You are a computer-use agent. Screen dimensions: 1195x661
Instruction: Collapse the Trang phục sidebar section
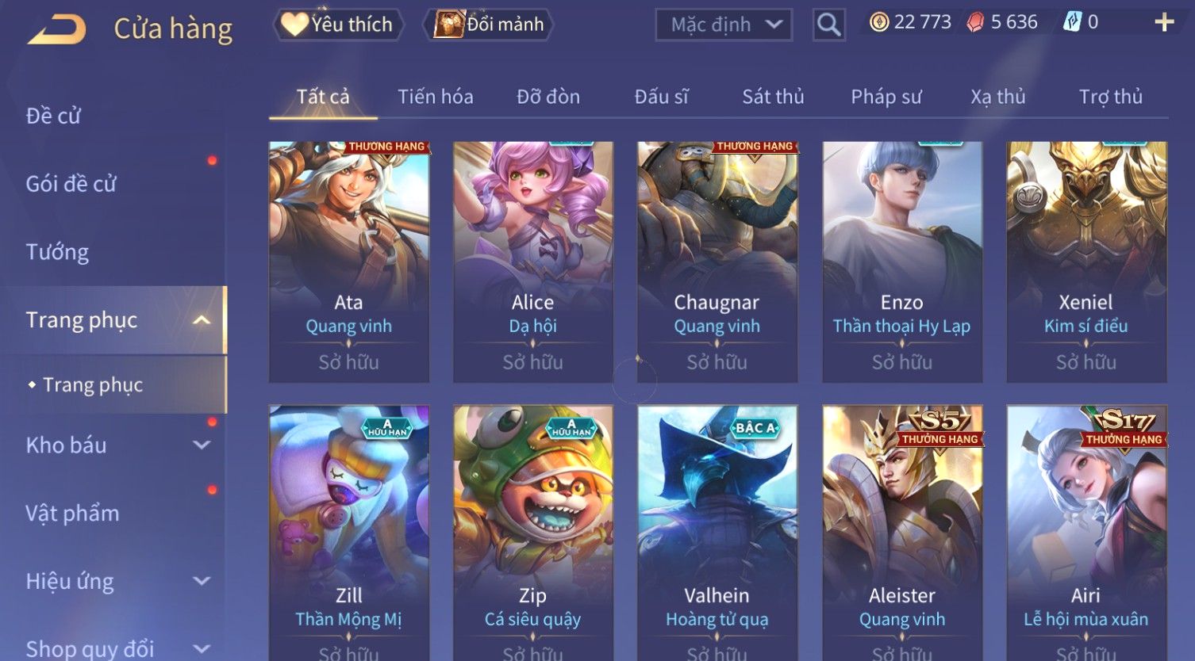click(202, 320)
